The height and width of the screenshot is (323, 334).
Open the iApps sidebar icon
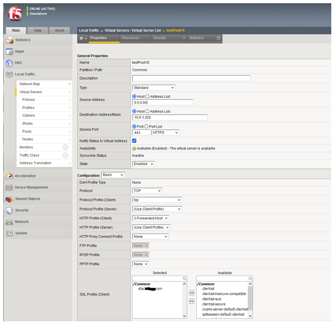tap(9, 51)
